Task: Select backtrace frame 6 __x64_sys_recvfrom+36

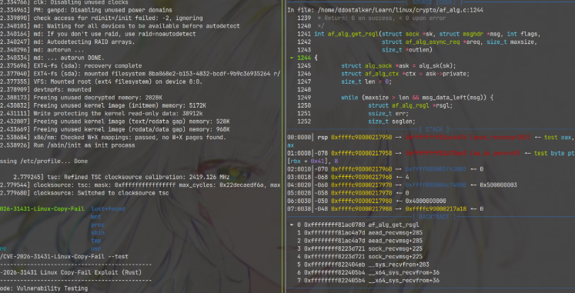Action: pos(368,272)
